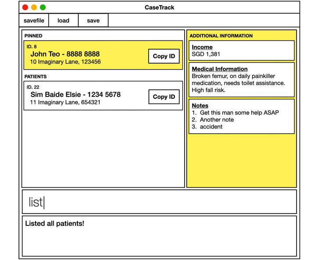Copy ID for John Teo
The width and height of the screenshot is (319, 260).
[x=163, y=56]
